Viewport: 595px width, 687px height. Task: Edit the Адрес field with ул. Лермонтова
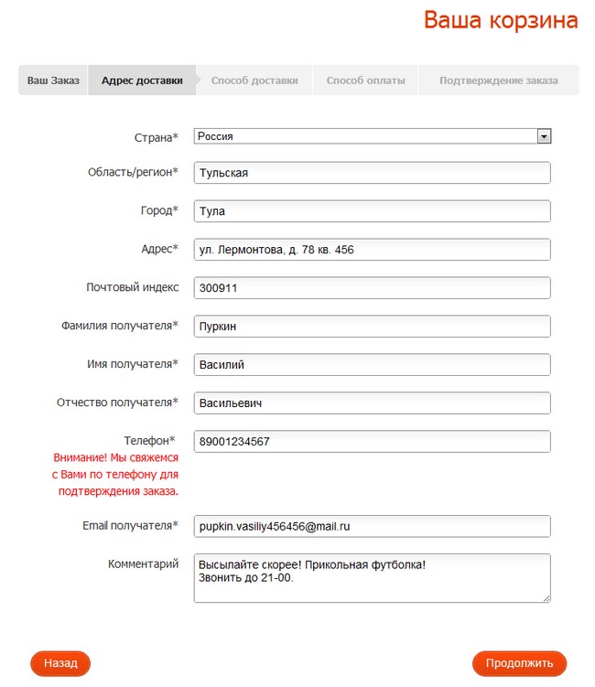pyautogui.click(x=372, y=250)
